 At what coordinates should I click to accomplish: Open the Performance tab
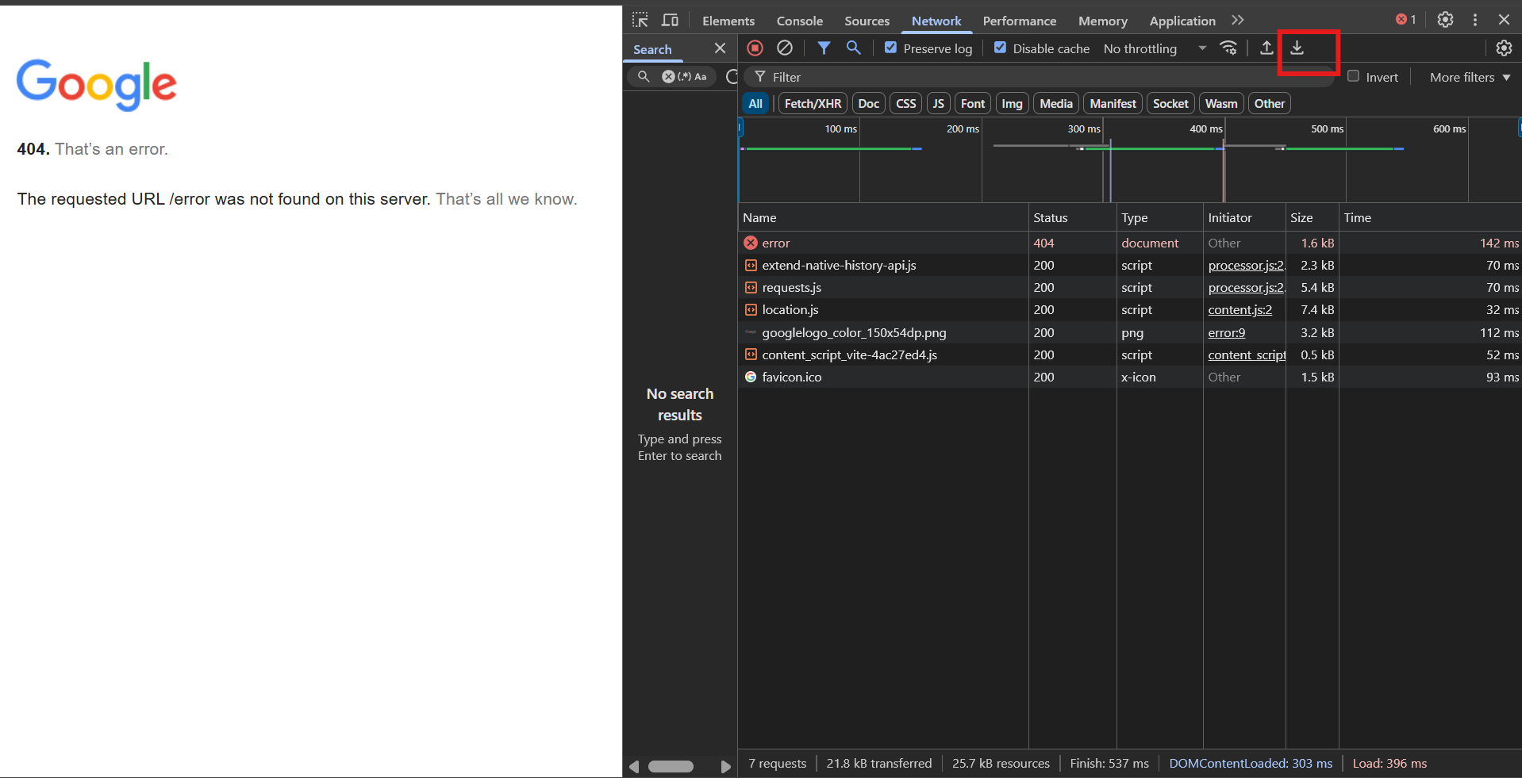click(1019, 21)
